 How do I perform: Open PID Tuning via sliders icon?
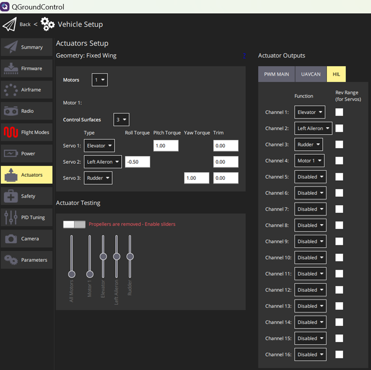pos(11,217)
